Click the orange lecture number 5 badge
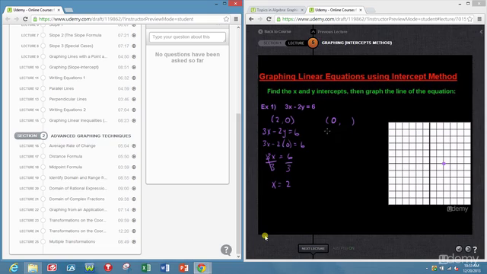The image size is (487, 274). 313,43
